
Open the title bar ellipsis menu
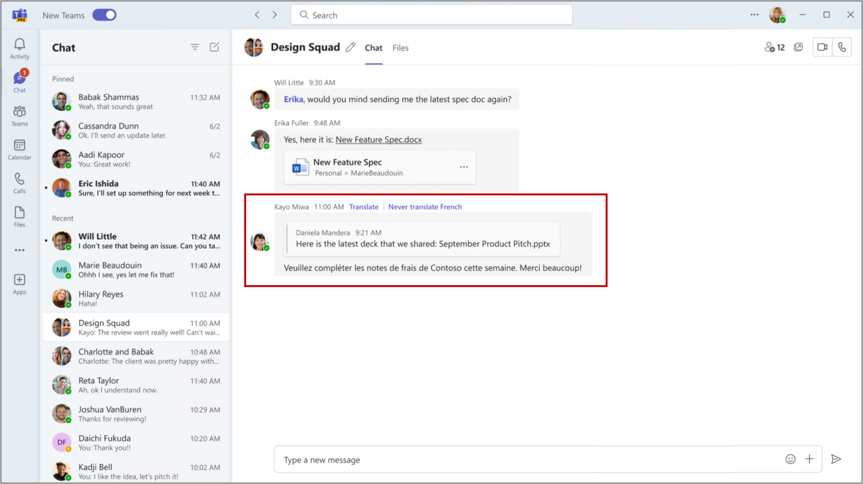[754, 15]
